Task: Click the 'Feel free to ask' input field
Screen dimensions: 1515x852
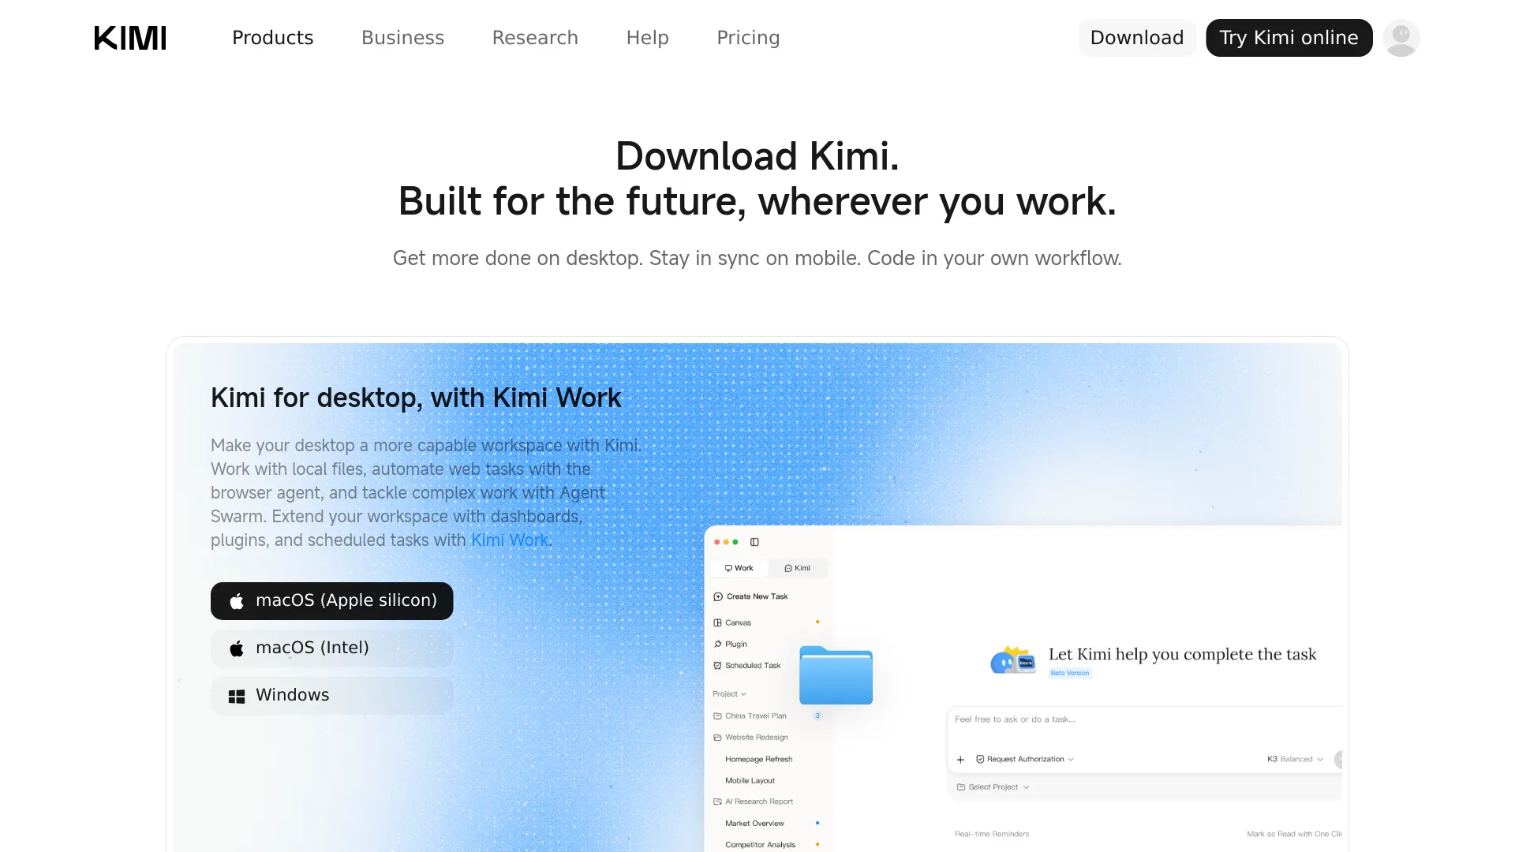Action: pyautogui.click(x=1144, y=719)
